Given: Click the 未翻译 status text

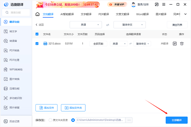Looking at the screenshot, I should [164, 44].
